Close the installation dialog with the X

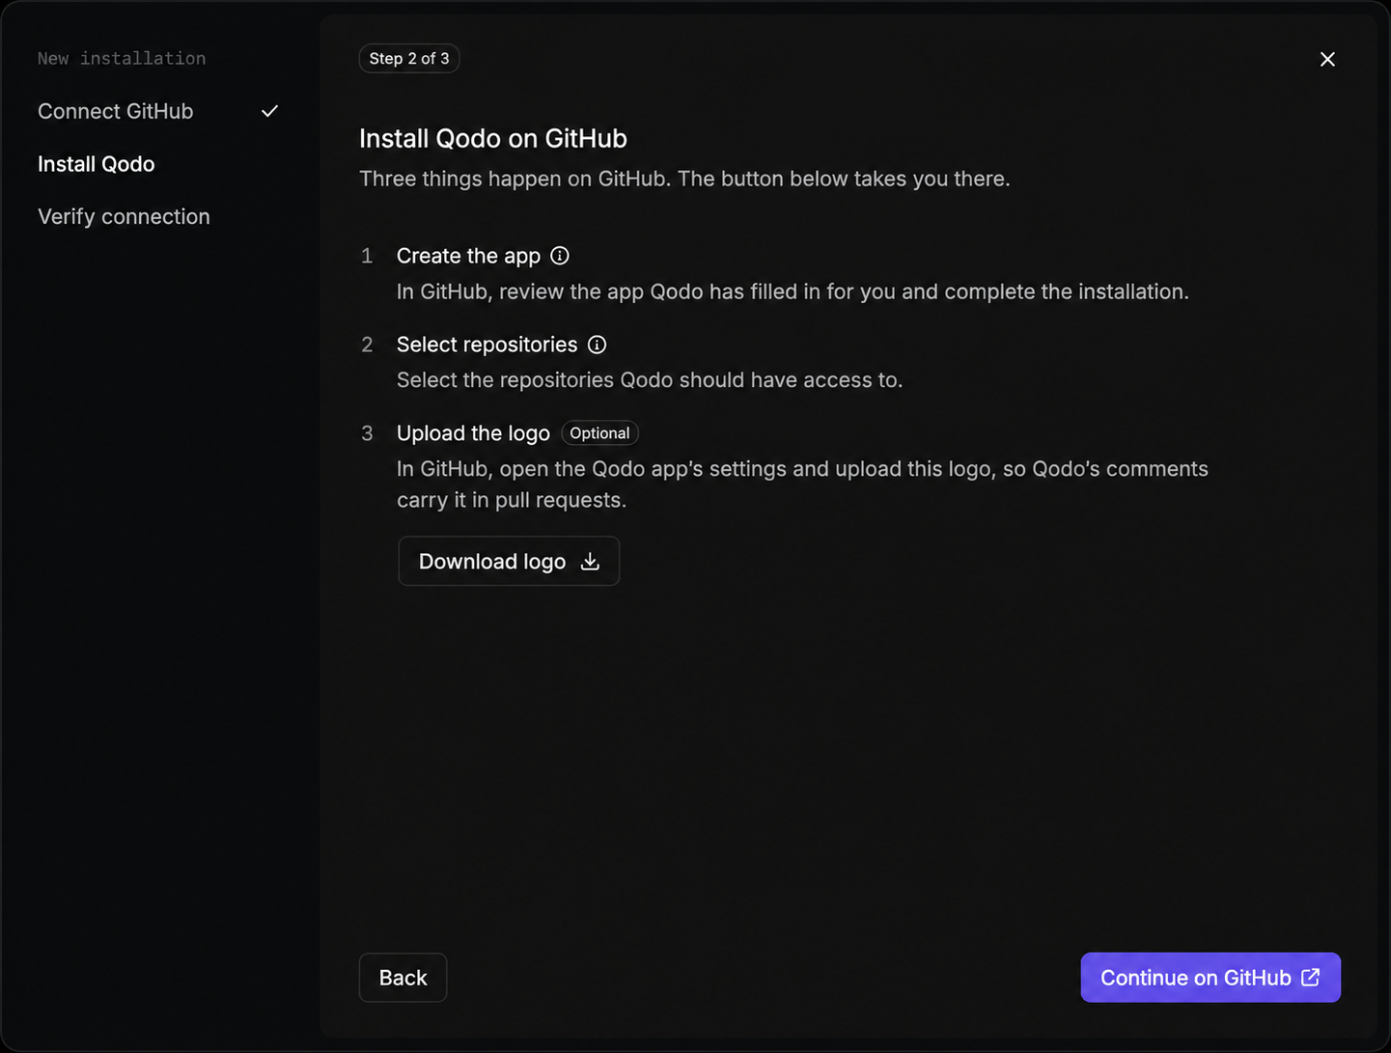point(1327,59)
